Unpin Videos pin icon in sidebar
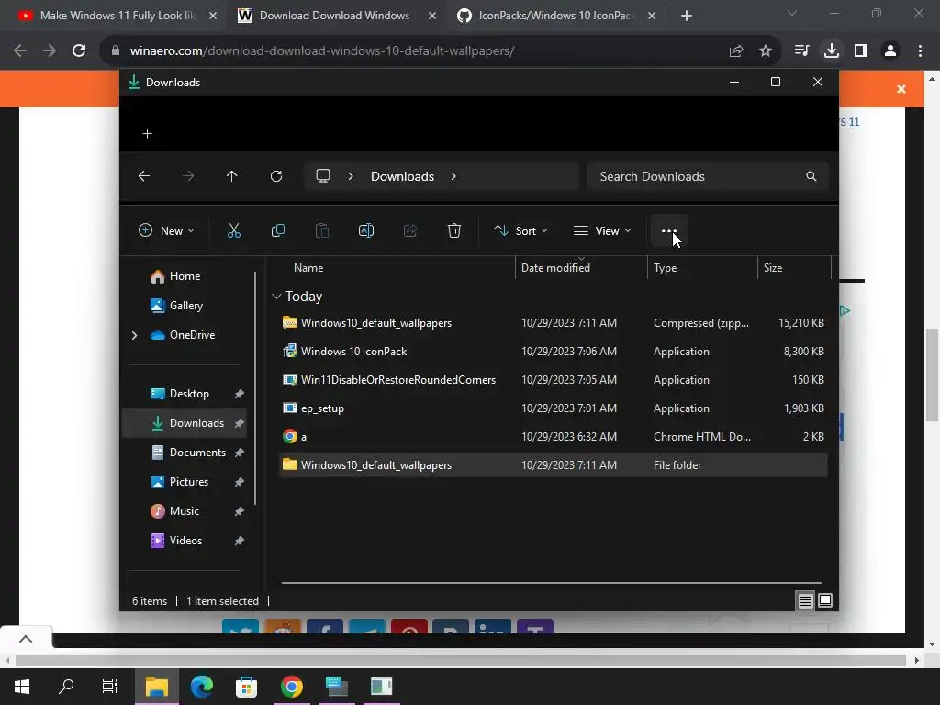Viewport: 940px width, 705px height. [240, 541]
